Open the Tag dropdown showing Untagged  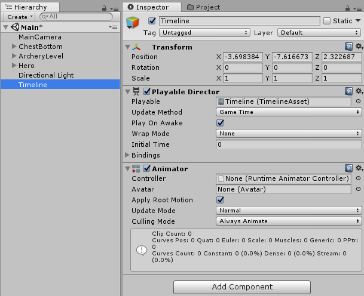pos(204,33)
